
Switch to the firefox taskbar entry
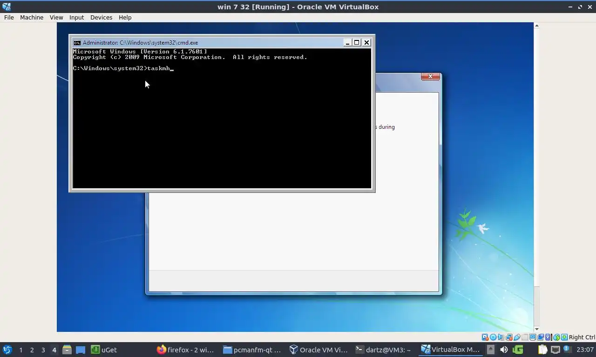pyautogui.click(x=186, y=350)
